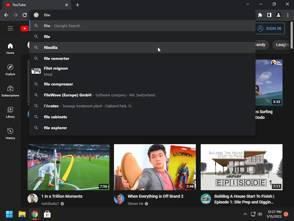
Task: Click the Windows Start button
Action: point(9,214)
